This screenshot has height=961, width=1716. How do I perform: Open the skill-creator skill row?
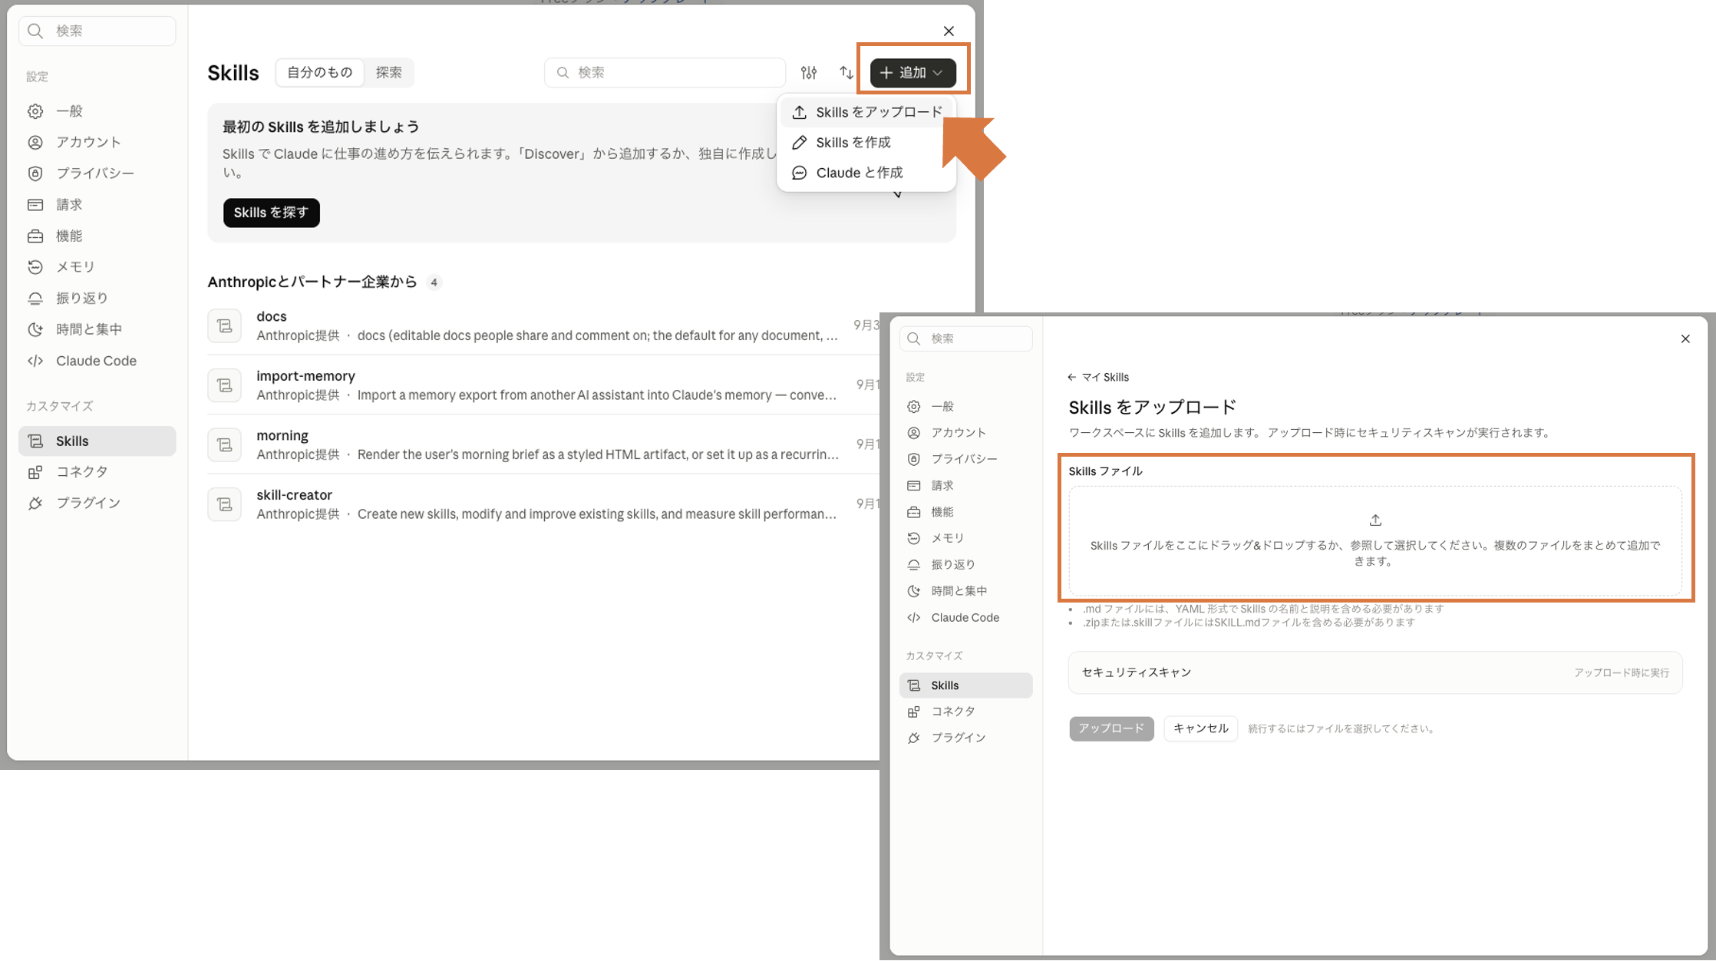click(x=543, y=504)
